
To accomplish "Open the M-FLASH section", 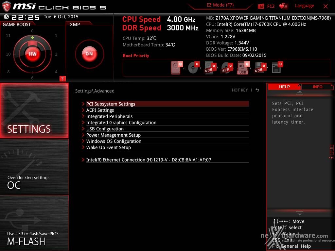I will pyautogui.click(x=34, y=223).
